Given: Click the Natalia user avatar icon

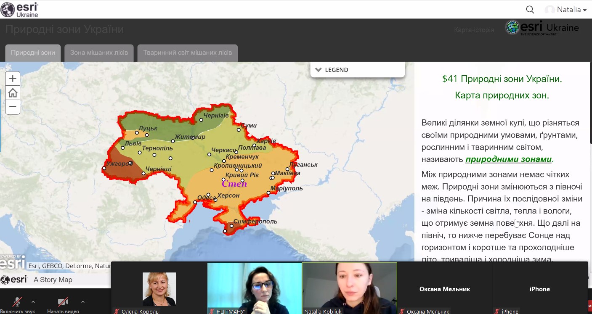Looking at the screenshot, I should 550,10.
